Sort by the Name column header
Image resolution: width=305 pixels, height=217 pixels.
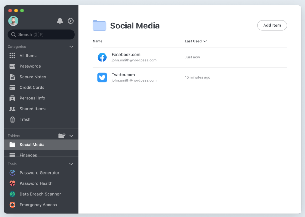point(97,41)
